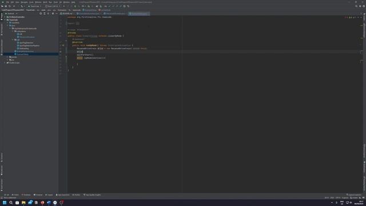
Task: Collapse the java folder node
Action: pyautogui.click(x=7, y=25)
